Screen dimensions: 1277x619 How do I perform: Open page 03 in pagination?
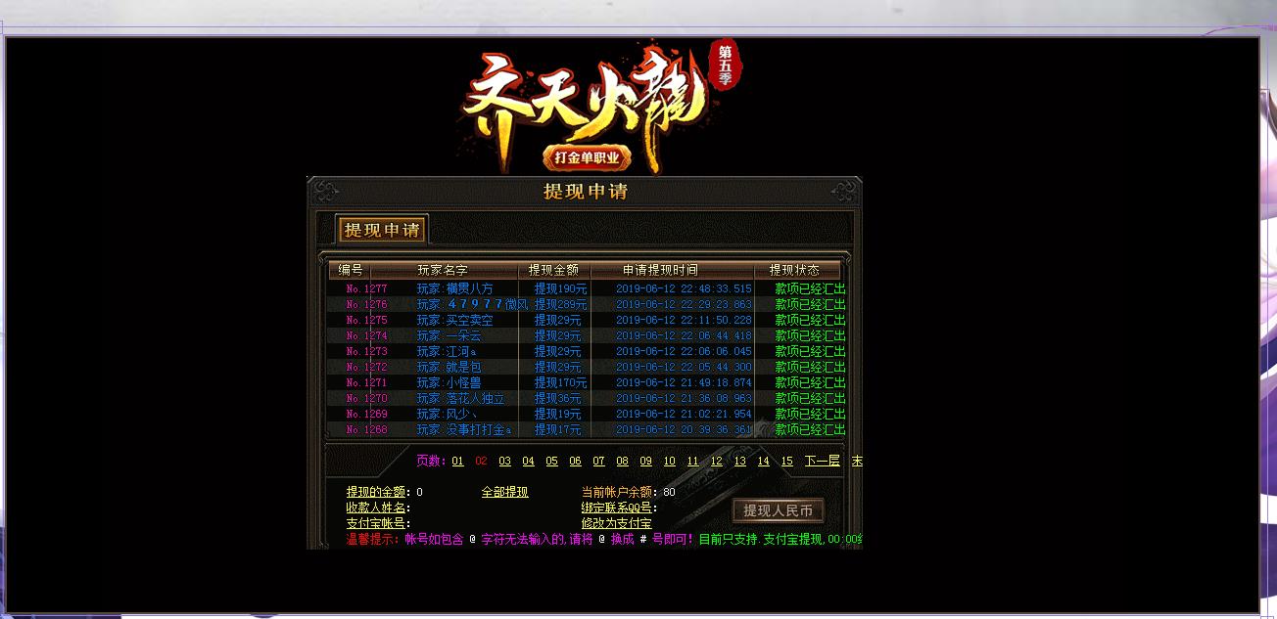(504, 462)
